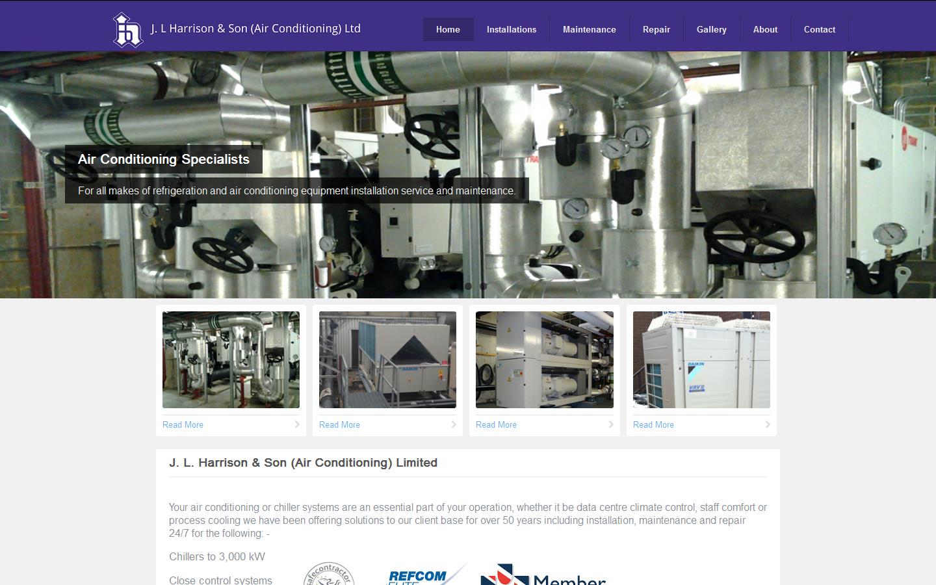
Task: Click the Safecontractor circular certification seal
Action: [328, 576]
